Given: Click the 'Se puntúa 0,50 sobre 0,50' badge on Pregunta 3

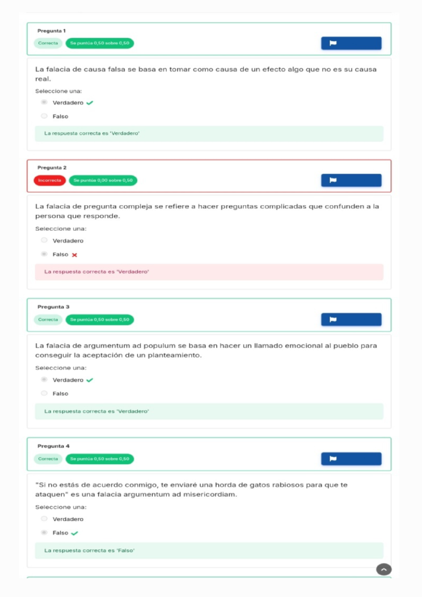Looking at the screenshot, I should point(100,319).
